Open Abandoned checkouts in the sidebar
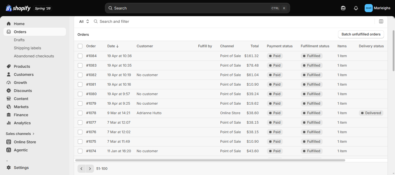This screenshot has height=175, width=395. (34, 56)
